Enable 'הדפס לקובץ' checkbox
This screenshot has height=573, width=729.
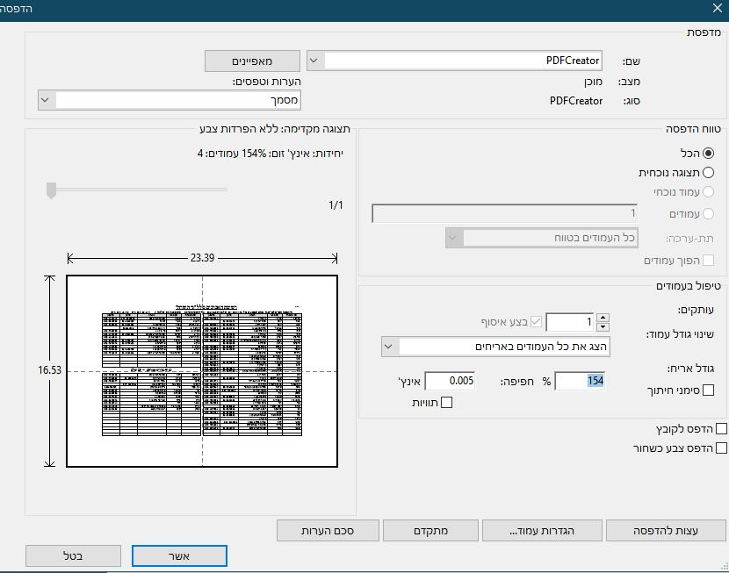[x=722, y=429]
